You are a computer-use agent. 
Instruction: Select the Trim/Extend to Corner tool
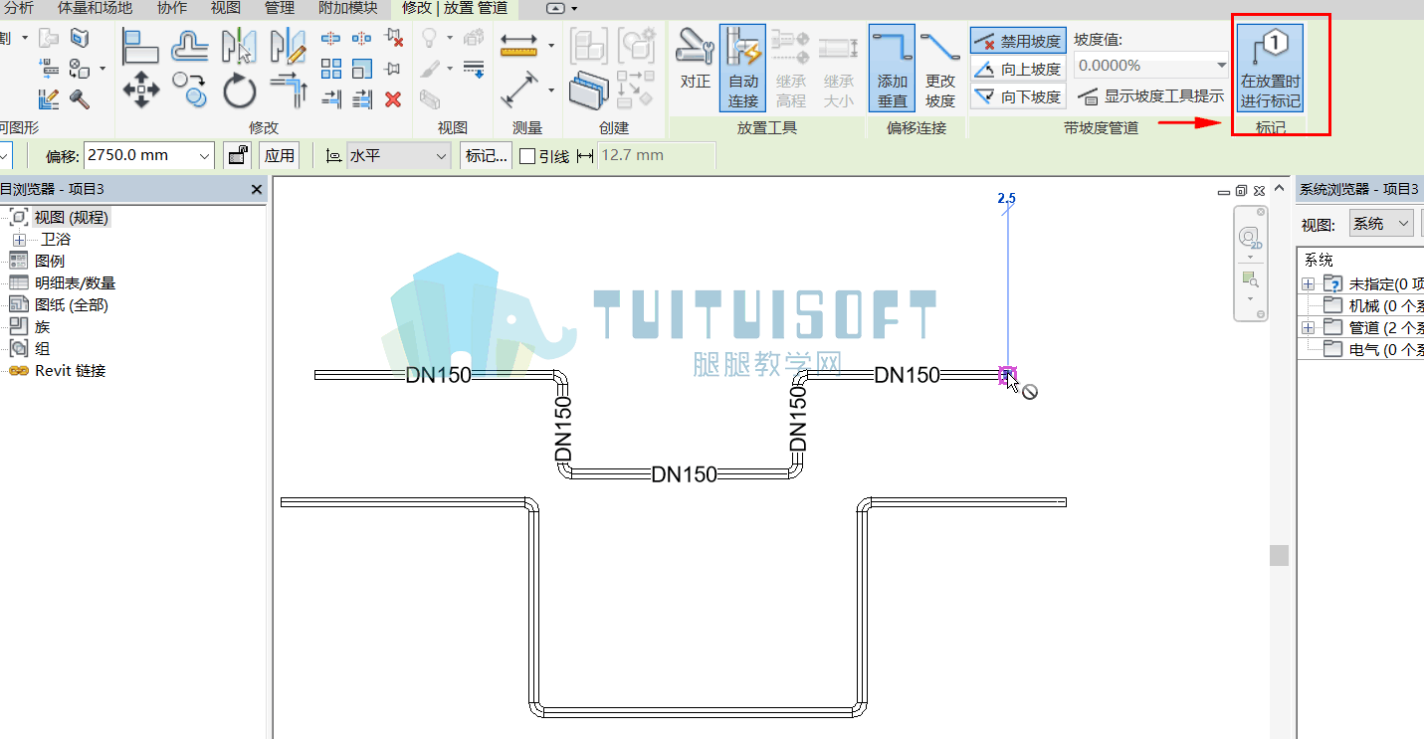289,90
